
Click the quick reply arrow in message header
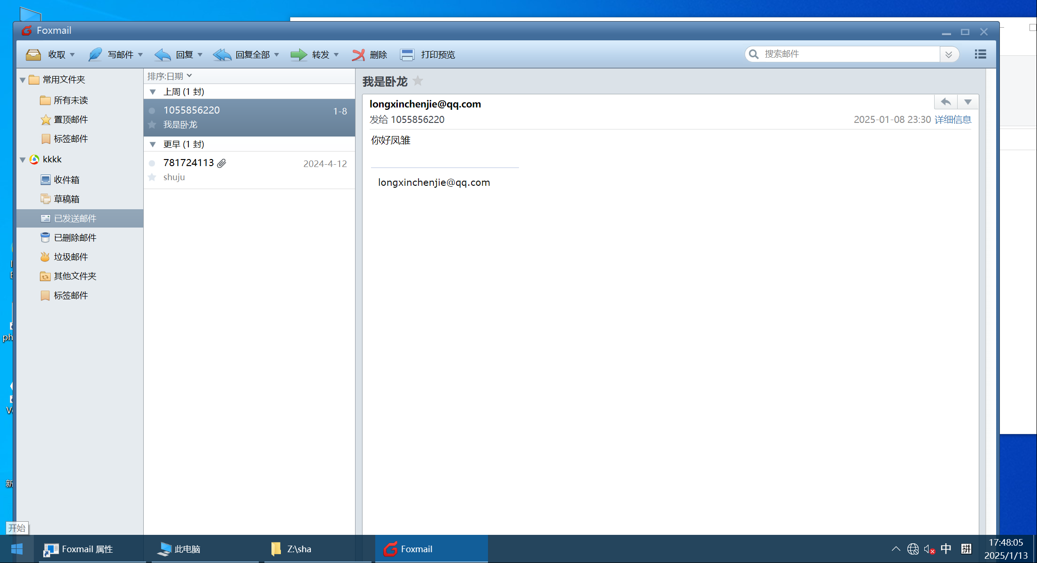click(x=946, y=102)
